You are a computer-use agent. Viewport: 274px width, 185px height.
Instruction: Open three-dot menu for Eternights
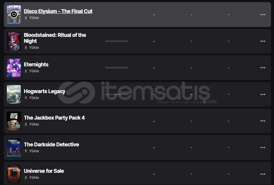coord(263,68)
